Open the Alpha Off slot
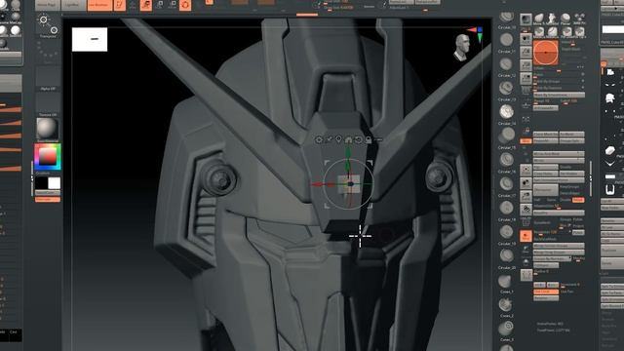The height and width of the screenshot is (351, 624). [x=48, y=79]
